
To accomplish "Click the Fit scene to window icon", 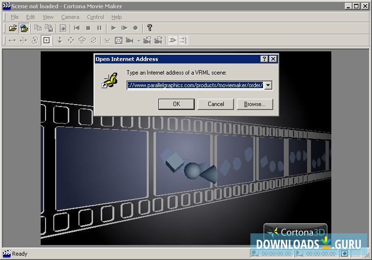I will point(119,41).
